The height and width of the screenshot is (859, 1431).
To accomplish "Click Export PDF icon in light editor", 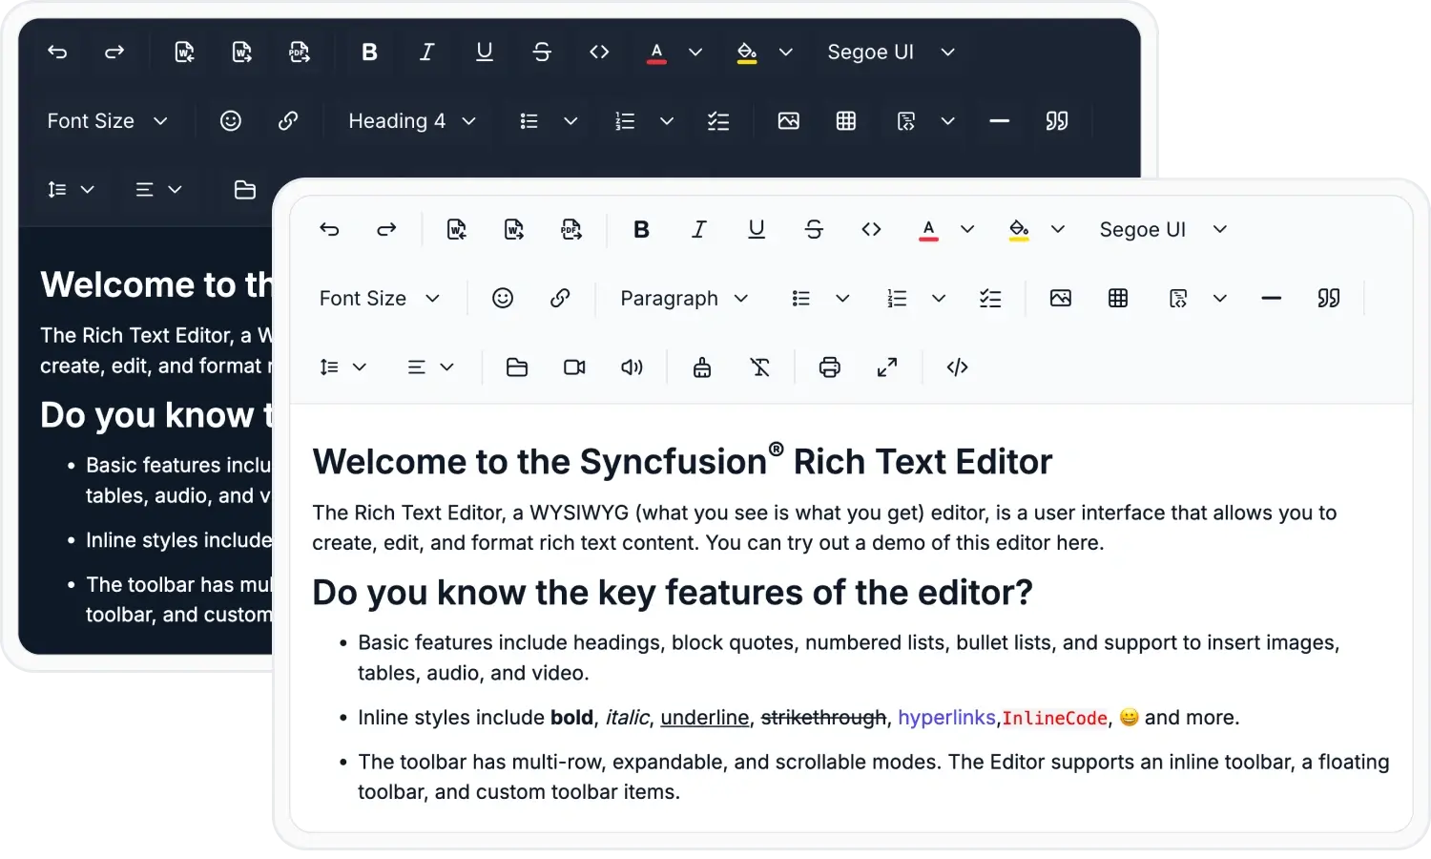I will click(x=571, y=230).
